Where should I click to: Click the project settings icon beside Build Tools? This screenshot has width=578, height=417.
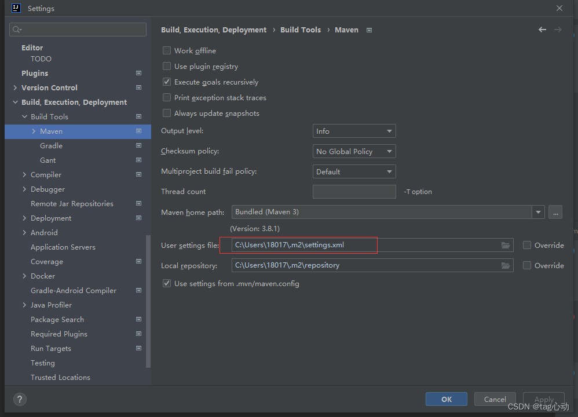138,116
